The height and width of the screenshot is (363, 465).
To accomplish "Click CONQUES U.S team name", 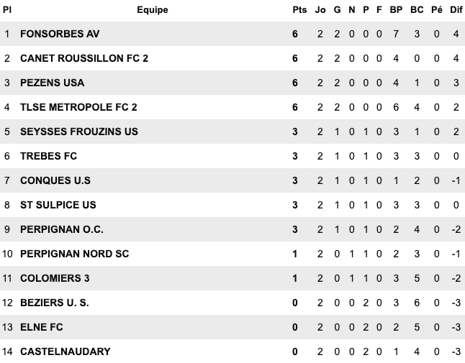I will click(55, 180).
